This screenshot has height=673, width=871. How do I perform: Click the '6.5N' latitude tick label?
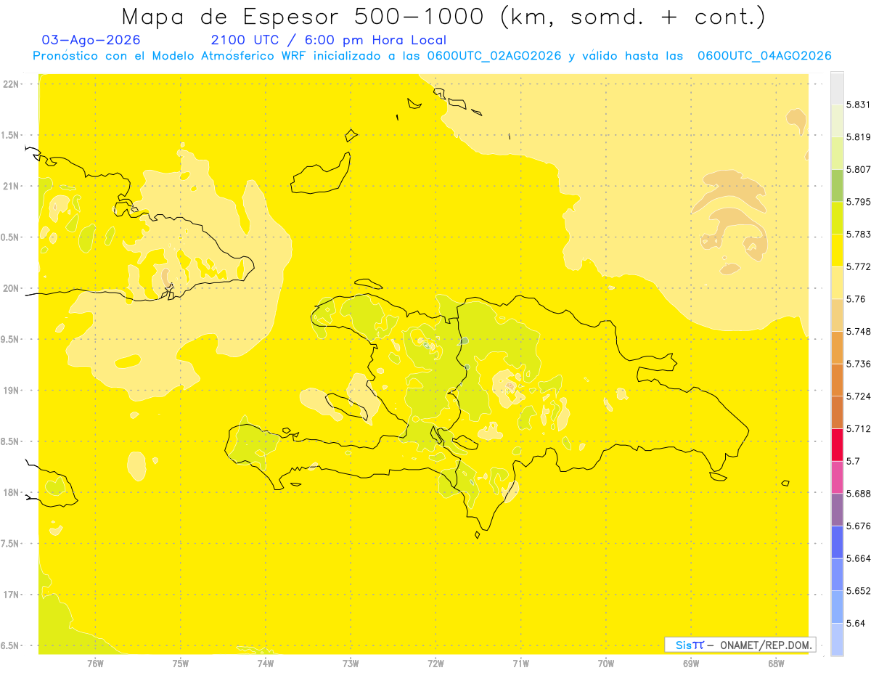[10, 646]
